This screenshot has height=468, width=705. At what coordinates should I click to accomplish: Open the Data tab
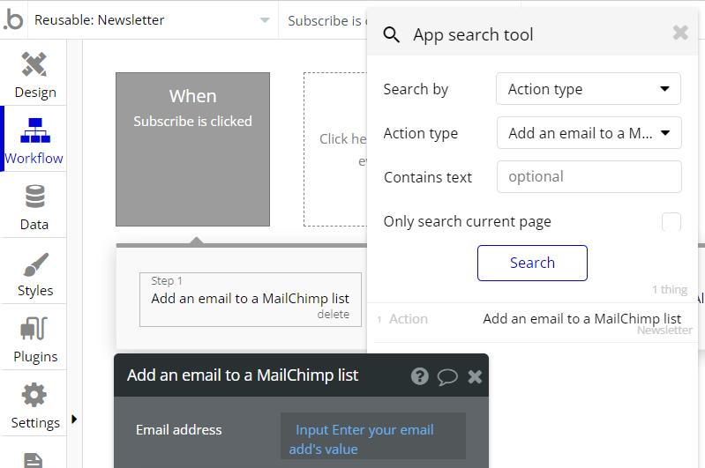tap(34, 206)
